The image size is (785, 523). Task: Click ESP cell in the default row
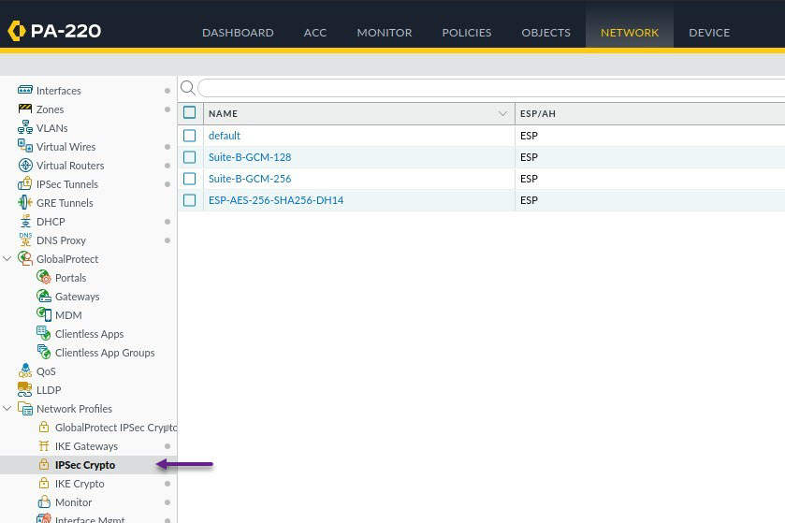point(650,136)
